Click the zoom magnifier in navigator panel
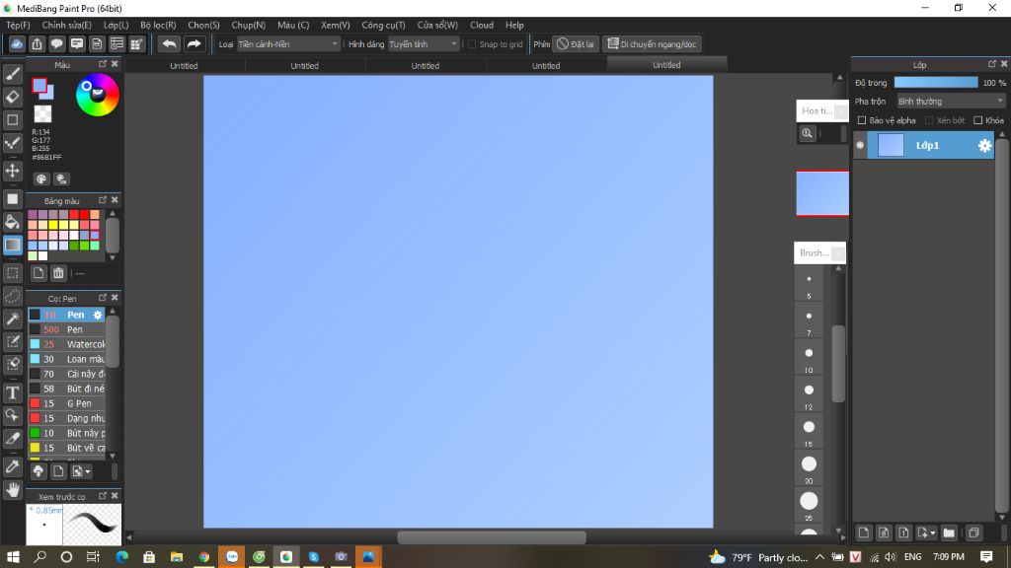The width and height of the screenshot is (1011, 568). [x=807, y=133]
